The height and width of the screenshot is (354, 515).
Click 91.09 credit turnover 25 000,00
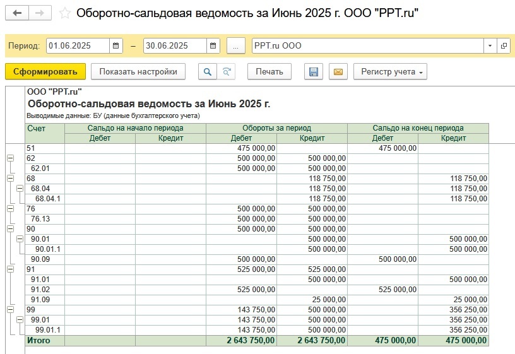click(x=312, y=300)
